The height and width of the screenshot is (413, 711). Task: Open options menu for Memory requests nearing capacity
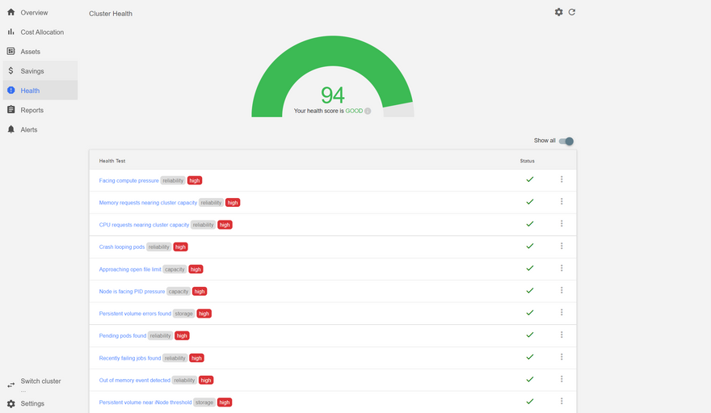click(x=562, y=202)
